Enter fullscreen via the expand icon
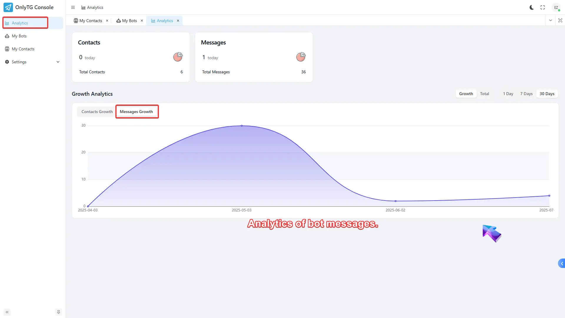This screenshot has height=318, width=565. (543, 7)
